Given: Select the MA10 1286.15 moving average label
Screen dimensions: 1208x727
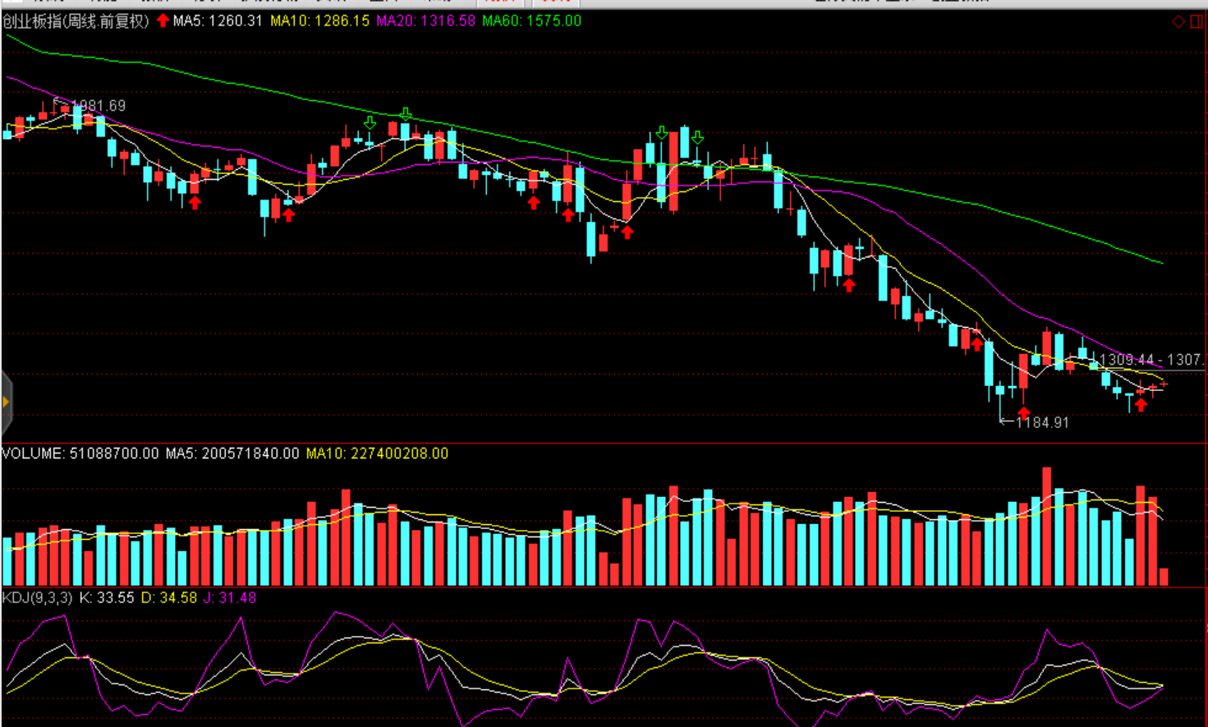Looking at the screenshot, I should coord(319,21).
